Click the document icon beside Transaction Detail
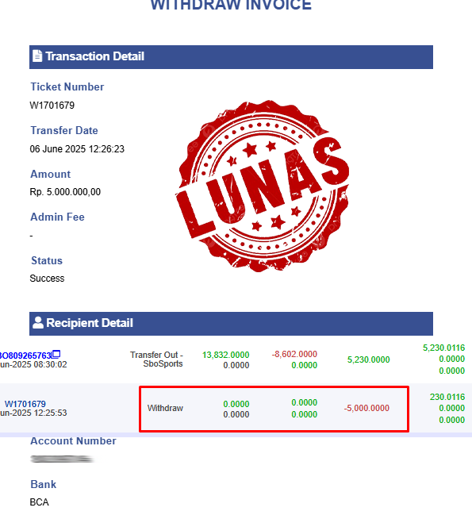This screenshot has width=472, height=519. (x=37, y=56)
